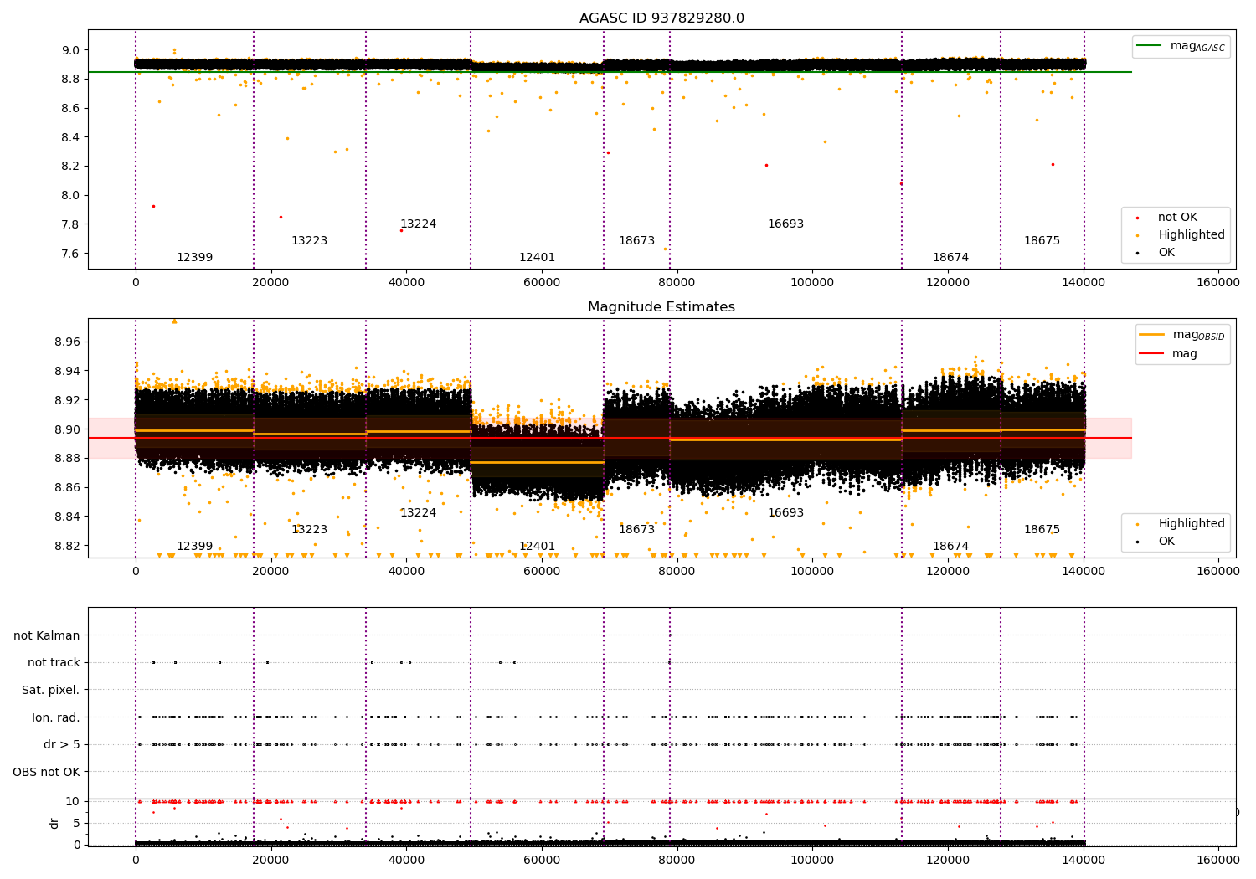Click the 8.82 y-axis tick label
The width and height of the screenshot is (1256, 879).
(x=68, y=546)
